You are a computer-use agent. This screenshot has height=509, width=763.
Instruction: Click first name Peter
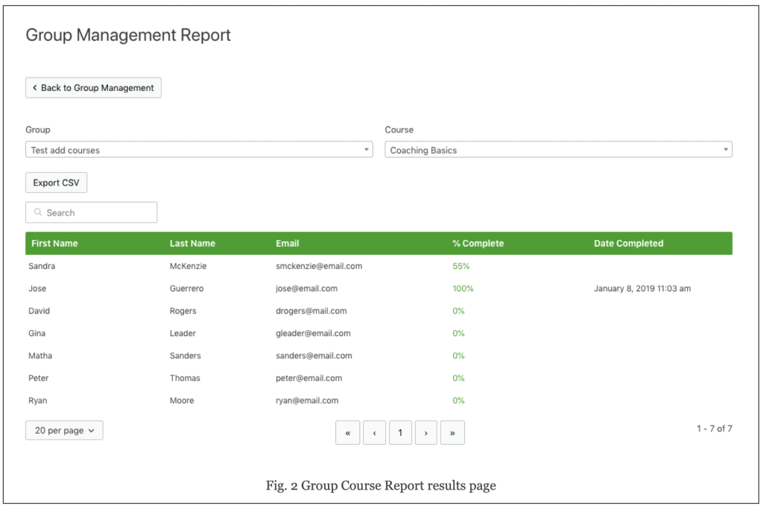39,378
